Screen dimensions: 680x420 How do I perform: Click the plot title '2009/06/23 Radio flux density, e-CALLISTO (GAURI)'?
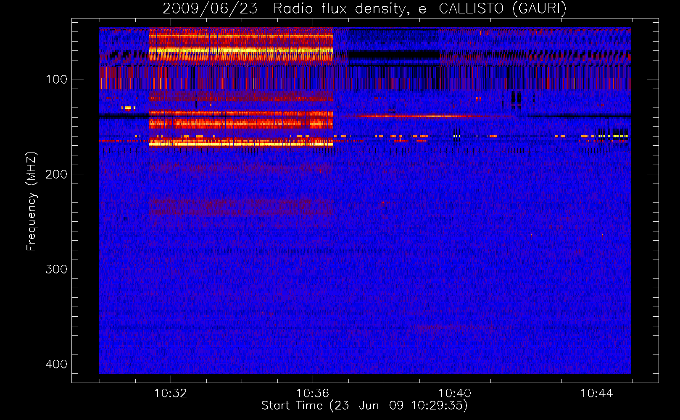click(364, 8)
